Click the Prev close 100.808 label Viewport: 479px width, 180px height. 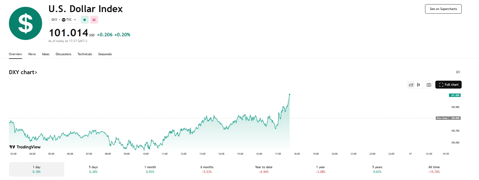pyautogui.click(x=448, y=118)
